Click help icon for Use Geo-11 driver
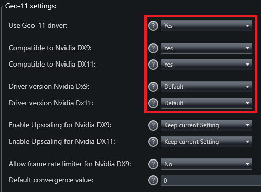 click(x=153, y=26)
